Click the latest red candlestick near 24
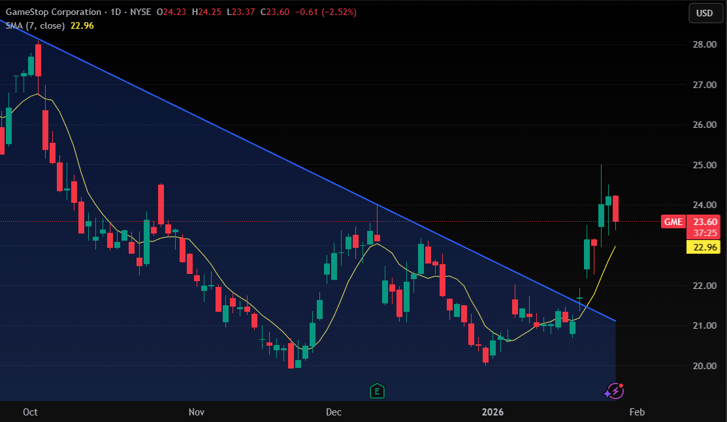This screenshot has height=422, width=727. click(x=616, y=209)
